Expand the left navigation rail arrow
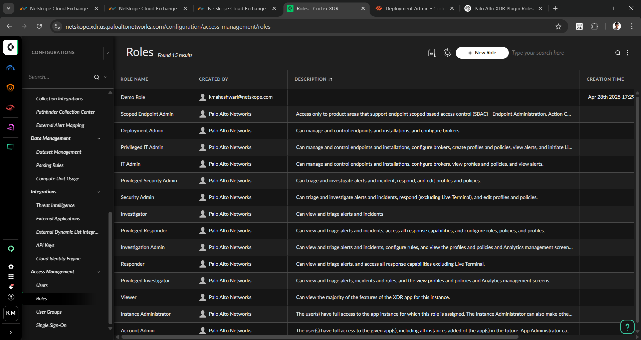Viewport: 641px width, 340px height. [11, 332]
